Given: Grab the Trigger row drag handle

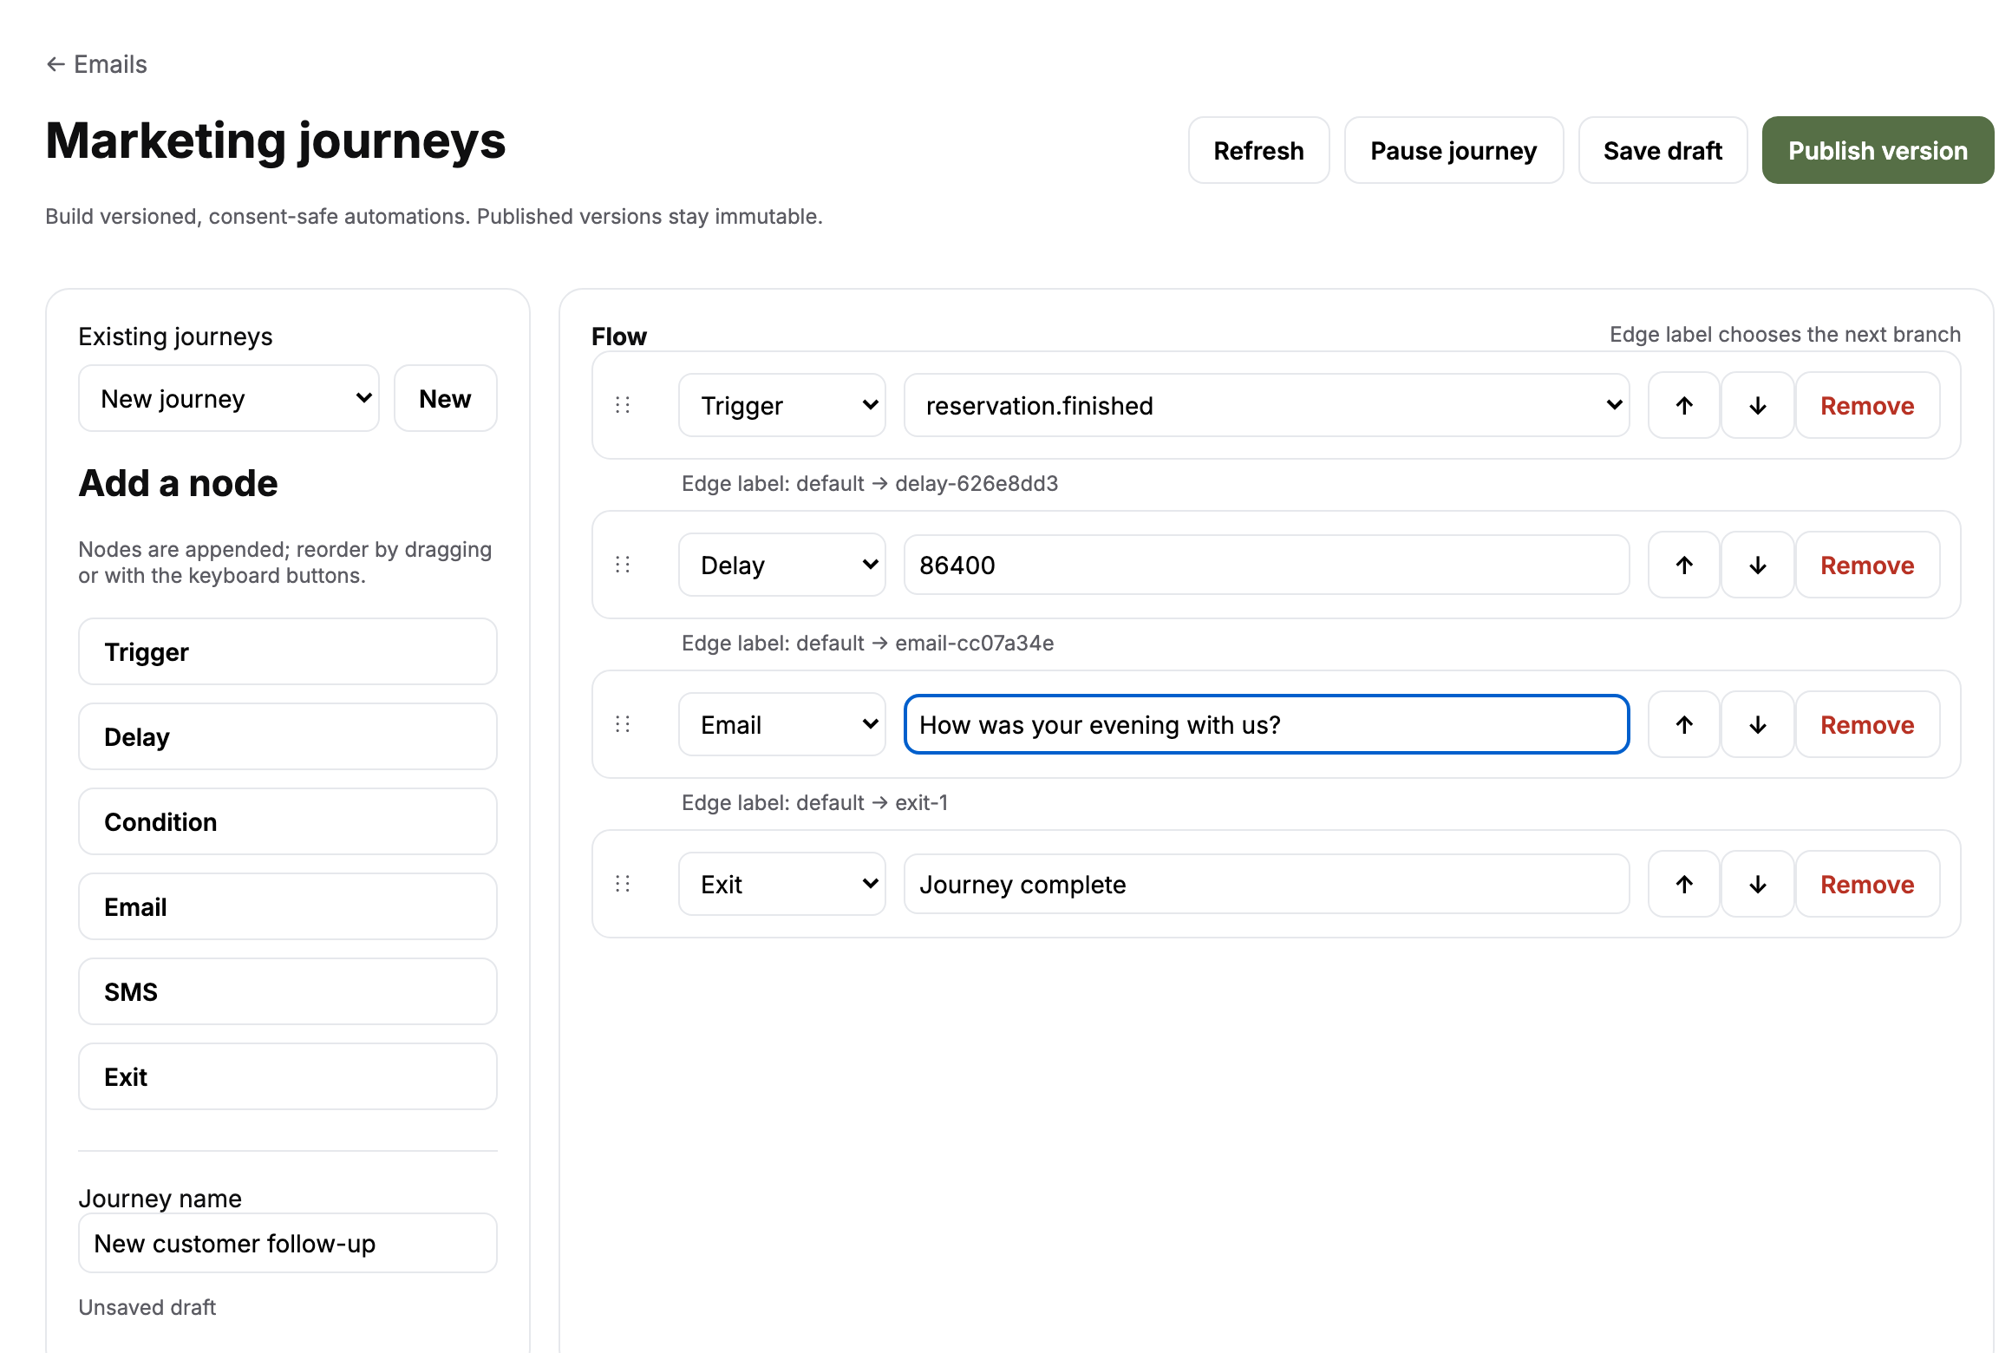Looking at the screenshot, I should coord(623,405).
